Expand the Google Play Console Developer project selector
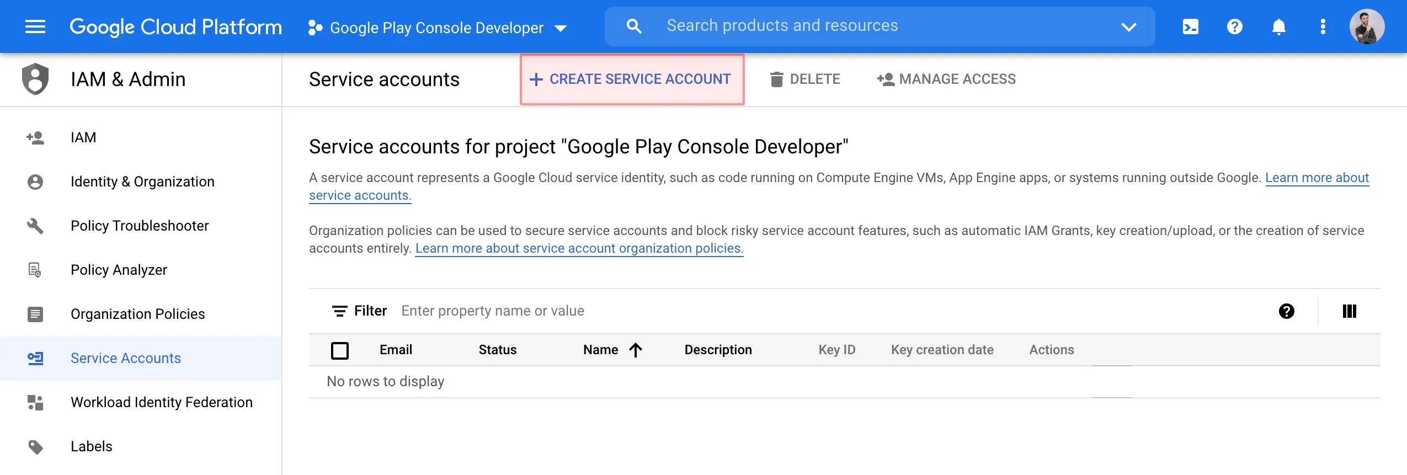Viewport: 1407px width, 475px height. tap(437, 28)
